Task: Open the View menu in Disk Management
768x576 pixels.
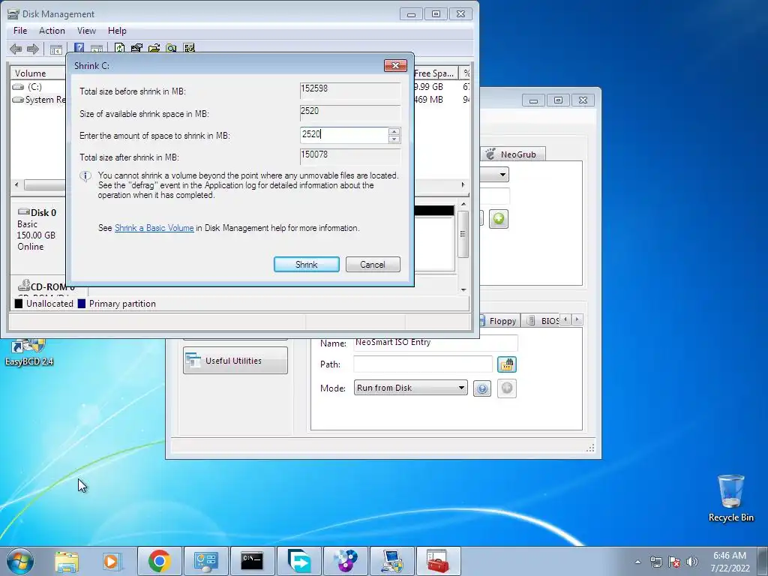Action: tap(86, 30)
